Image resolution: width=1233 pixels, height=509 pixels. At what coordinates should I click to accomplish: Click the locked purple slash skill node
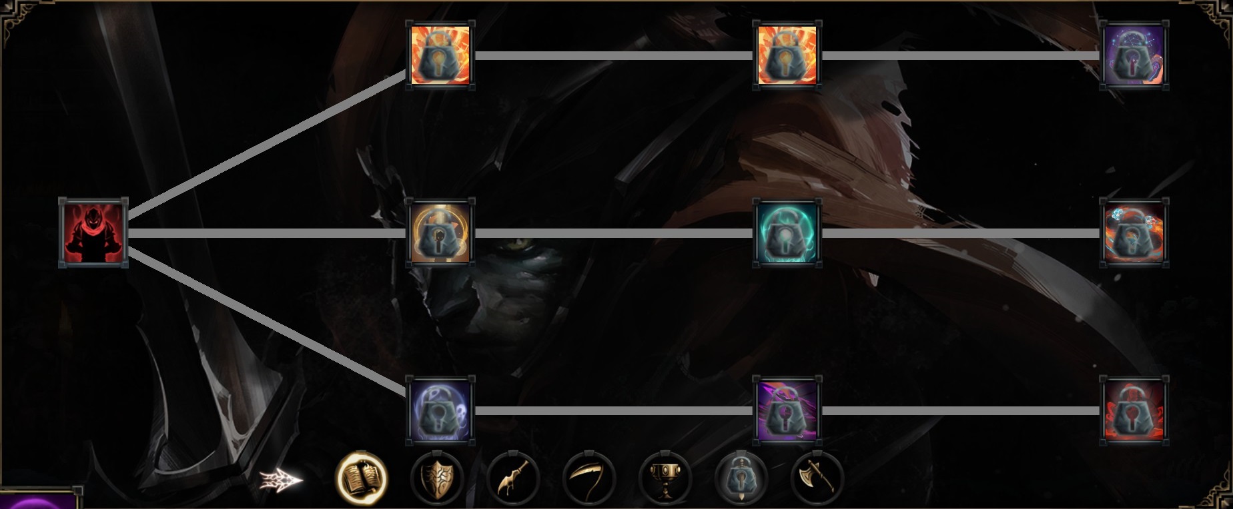(x=787, y=410)
